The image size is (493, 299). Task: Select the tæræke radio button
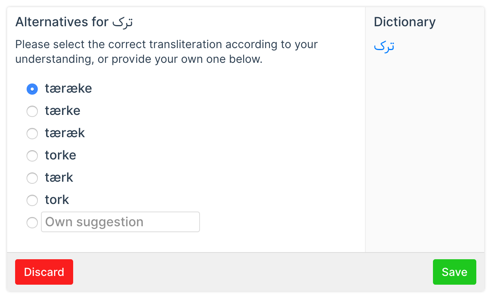click(32, 89)
